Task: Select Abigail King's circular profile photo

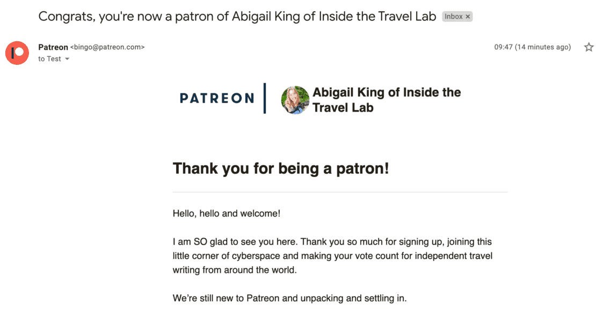Action: click(294, 100)
